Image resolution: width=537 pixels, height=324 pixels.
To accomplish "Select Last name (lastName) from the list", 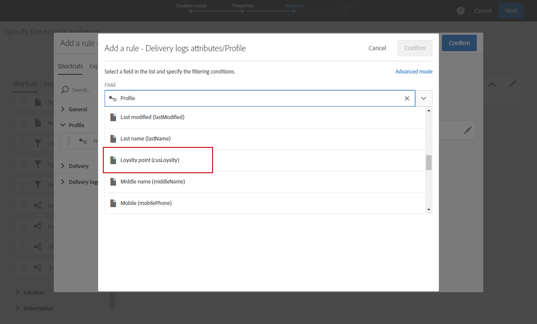I will [x=145, y=139].
